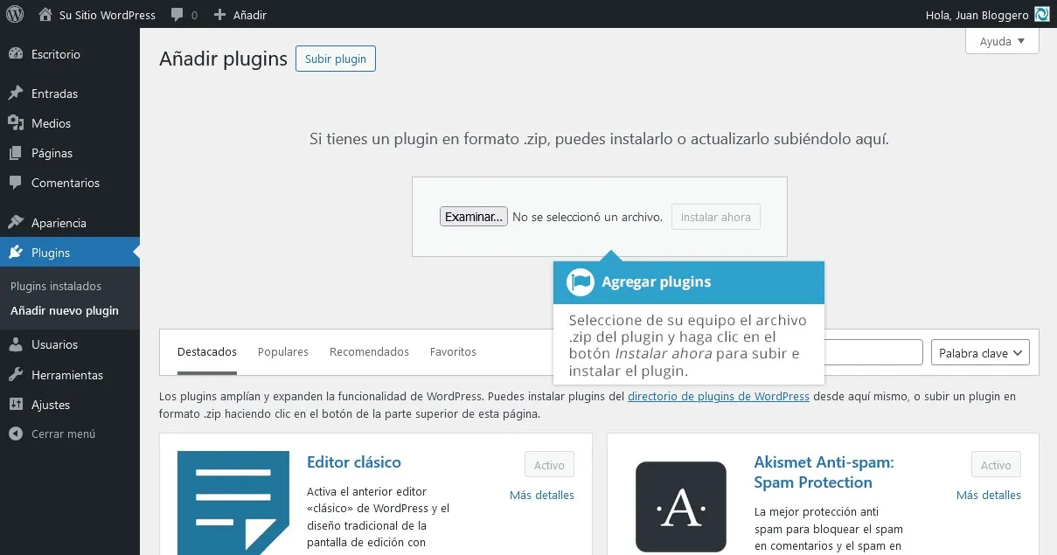
Task: Open the Entradas menu item
Action: point(70,94)
